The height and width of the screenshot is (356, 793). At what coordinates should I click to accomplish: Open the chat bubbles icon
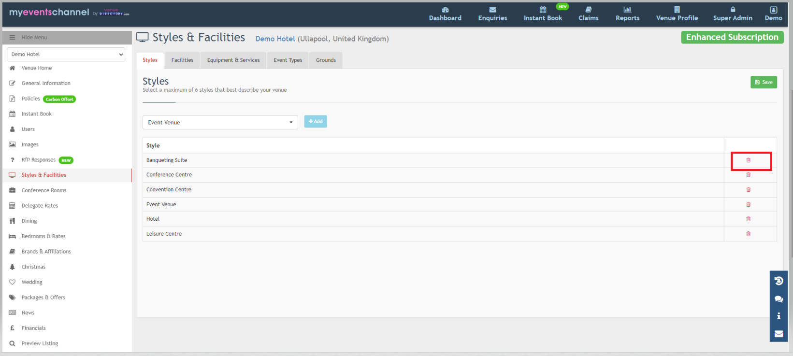point(779,299)
